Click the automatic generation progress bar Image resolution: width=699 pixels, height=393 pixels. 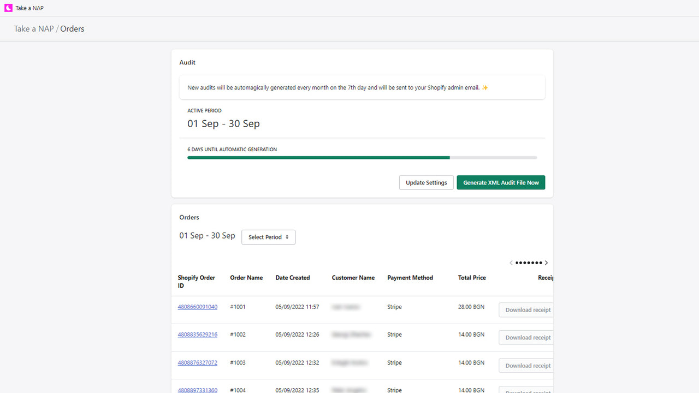tap(362, 158)
